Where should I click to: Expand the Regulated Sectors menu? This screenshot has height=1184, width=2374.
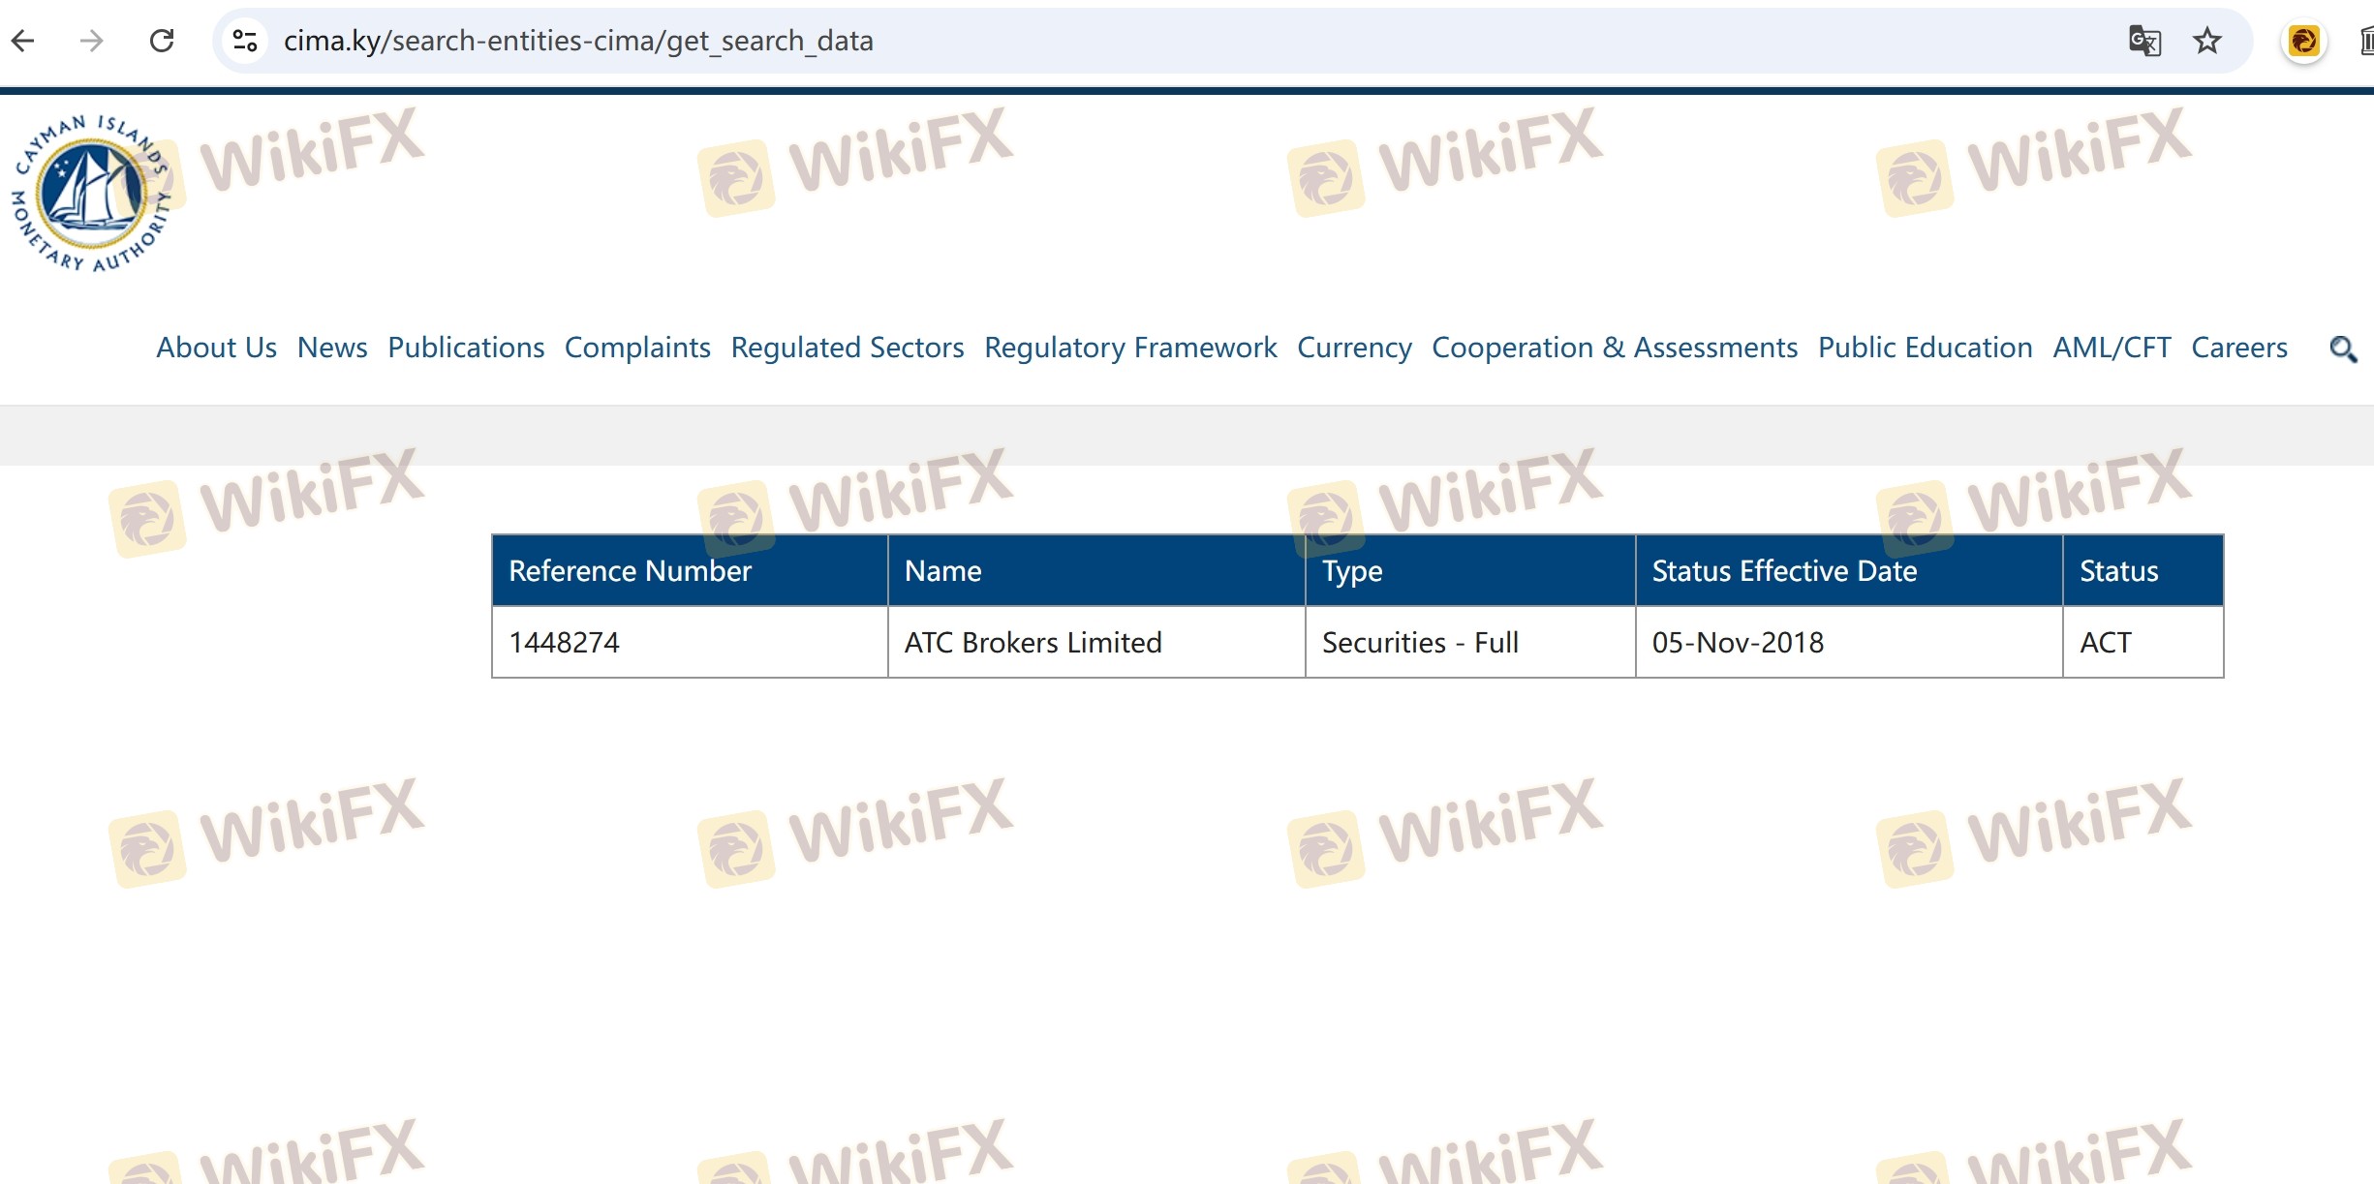848,348
